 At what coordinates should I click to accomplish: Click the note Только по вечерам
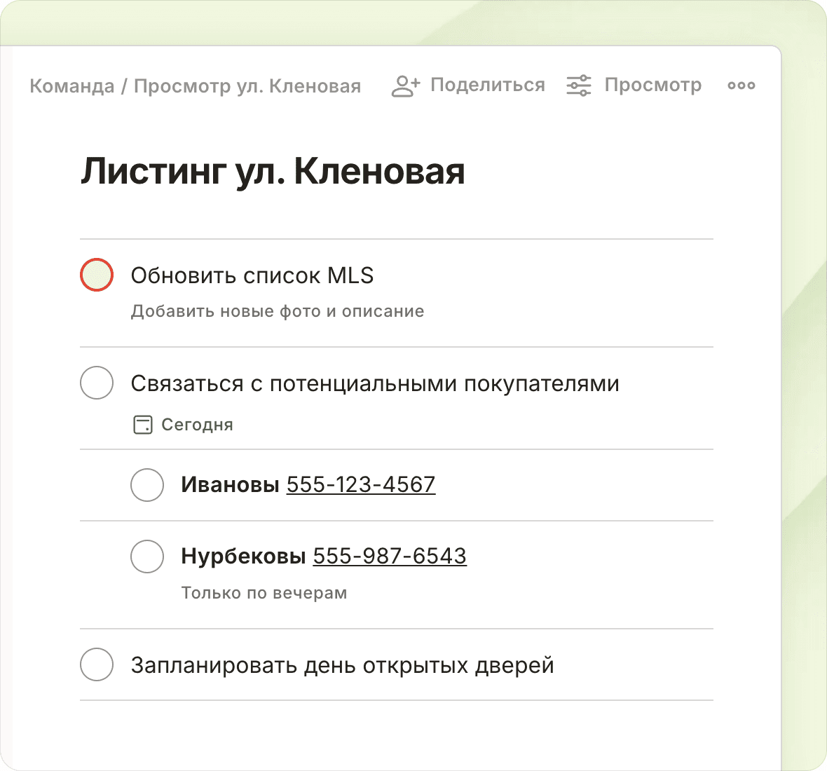[x=264, y=593]
